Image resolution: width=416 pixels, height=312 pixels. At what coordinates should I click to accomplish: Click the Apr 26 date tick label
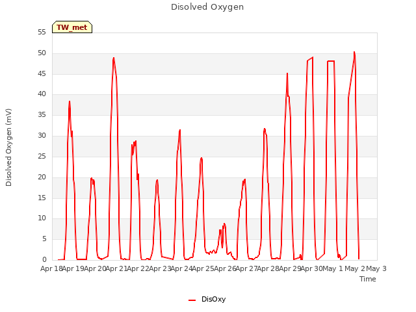click(x=225, y=268)
